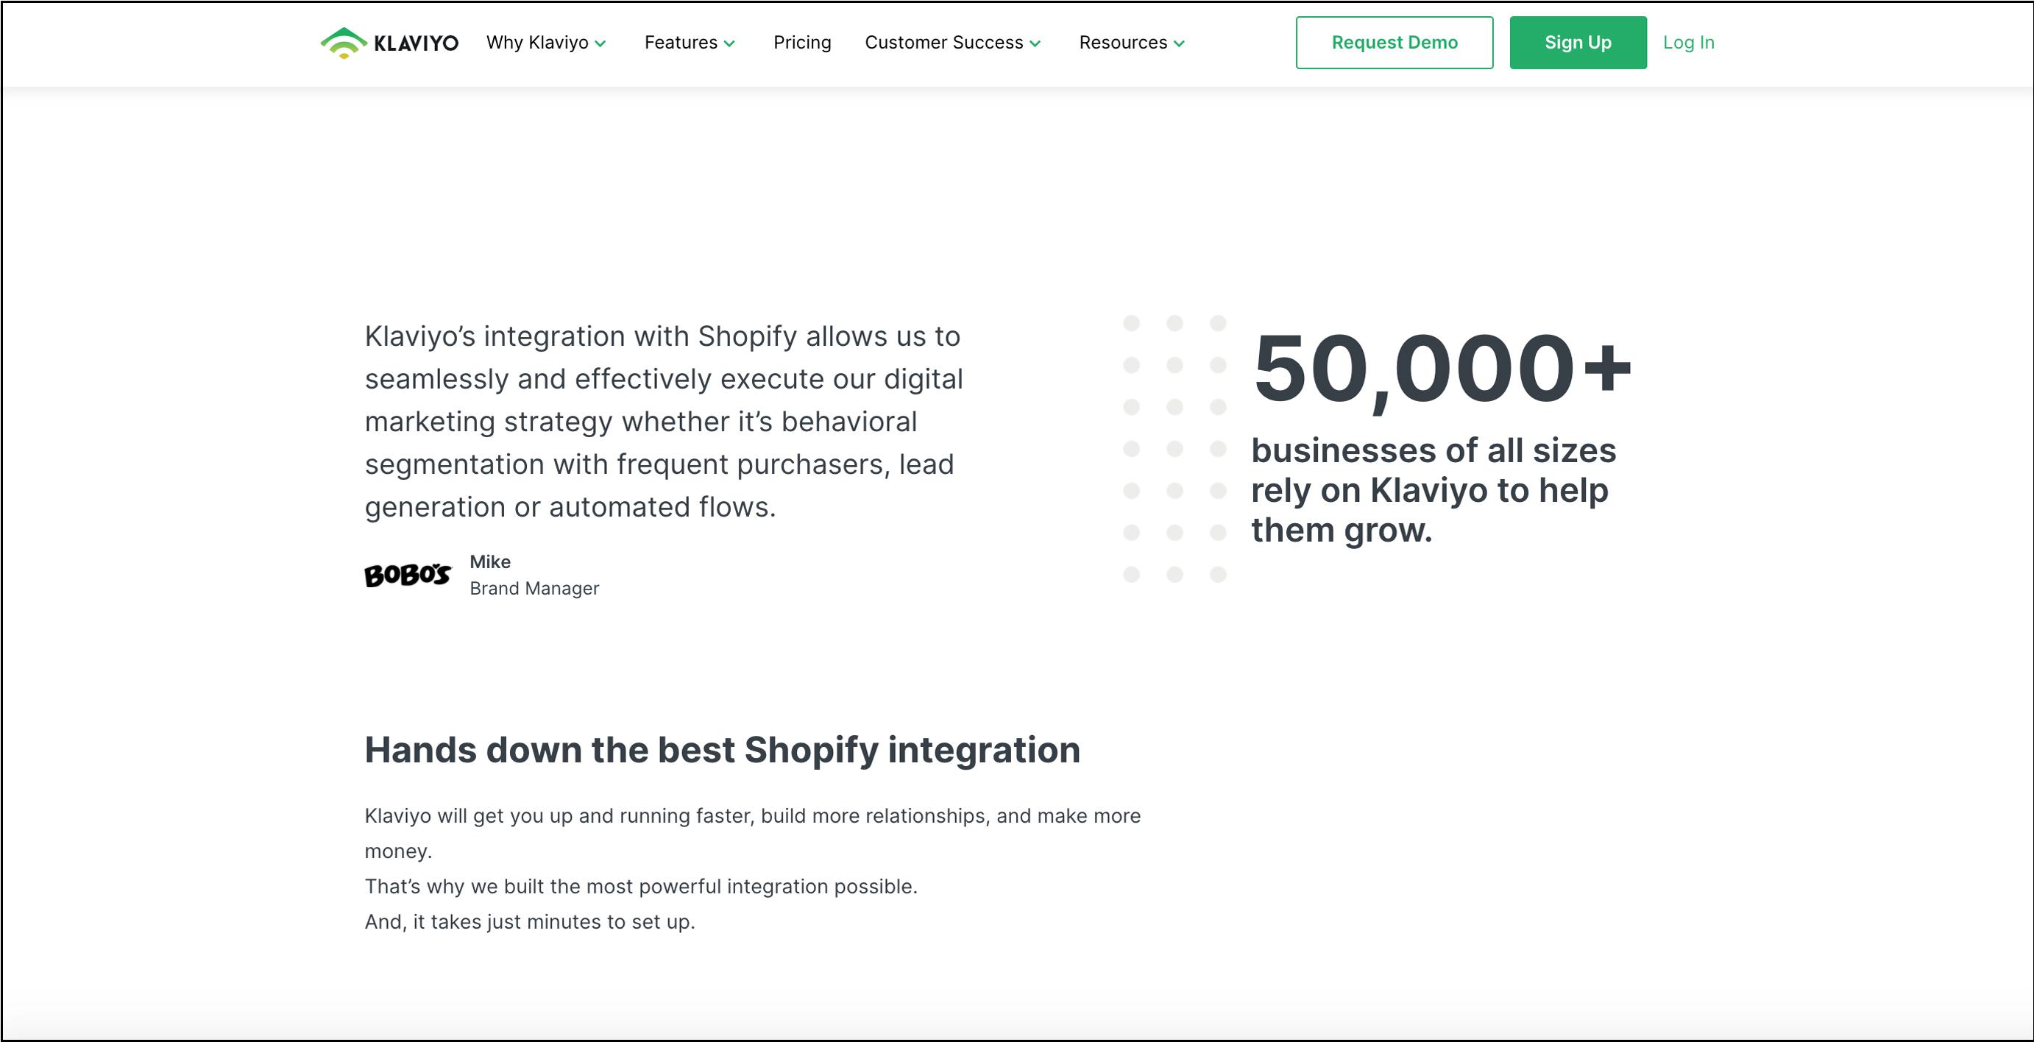2034x1042 pixels.
Task: Expand the Customer Success chevron
Action: 1035,44
